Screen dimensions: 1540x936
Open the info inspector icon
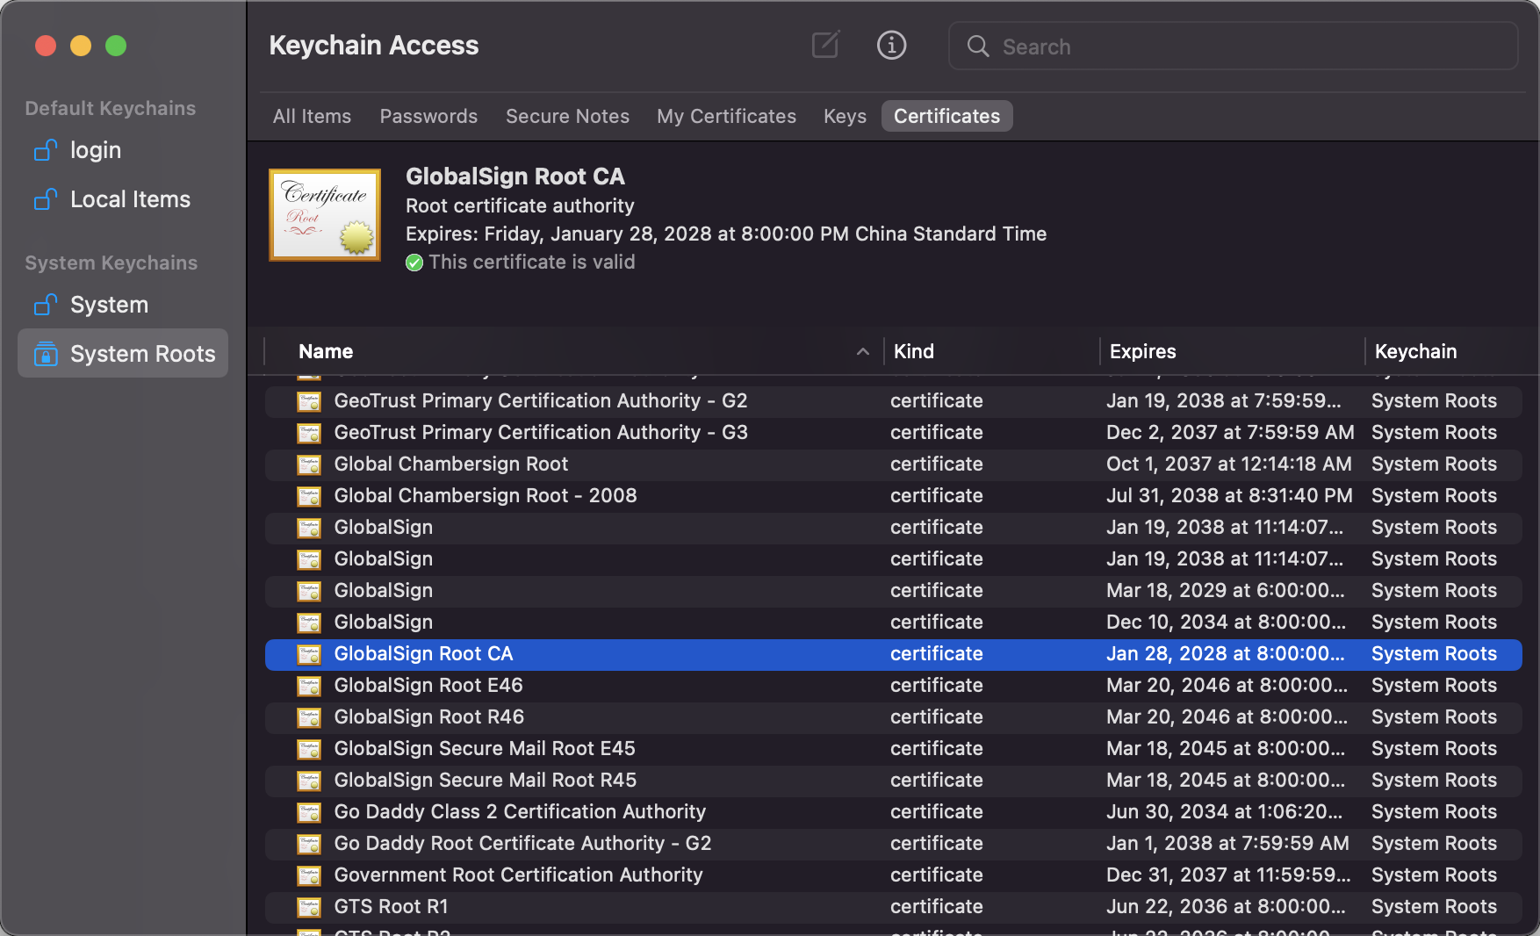[x=891, y=45]
